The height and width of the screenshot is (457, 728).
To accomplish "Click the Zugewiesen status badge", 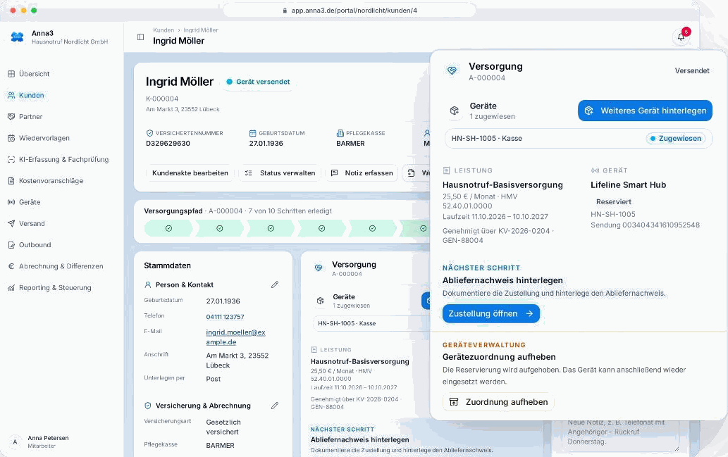I will click(x=676, y=138).
